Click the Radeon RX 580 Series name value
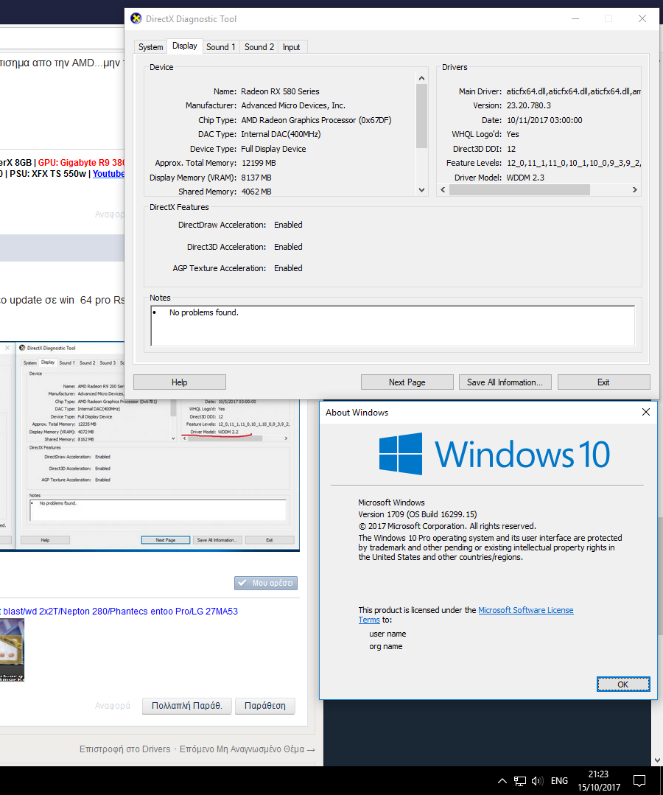The image size is (663, 795). coord(281,91)
